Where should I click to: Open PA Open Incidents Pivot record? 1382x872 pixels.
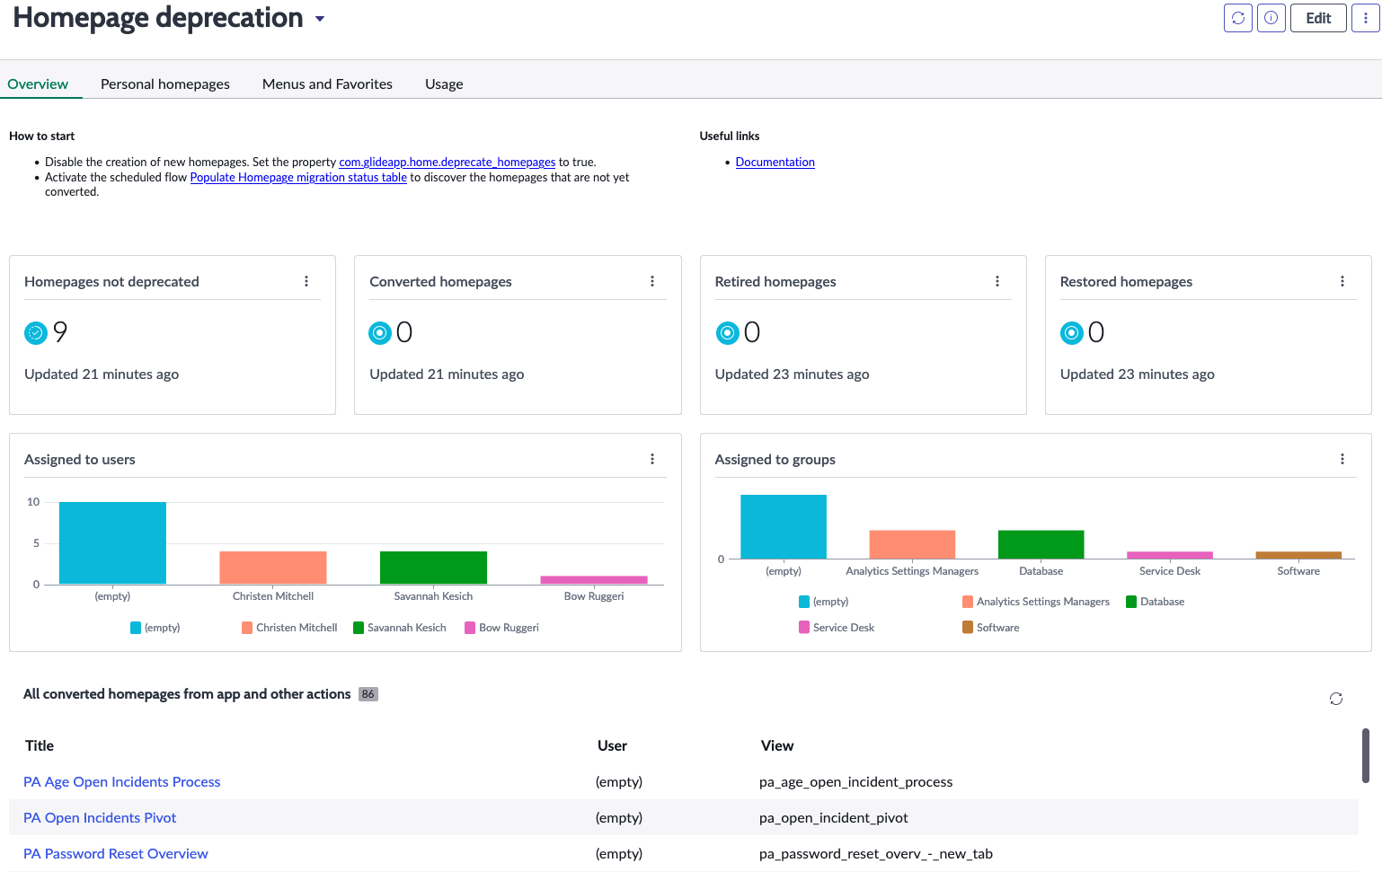100,818
